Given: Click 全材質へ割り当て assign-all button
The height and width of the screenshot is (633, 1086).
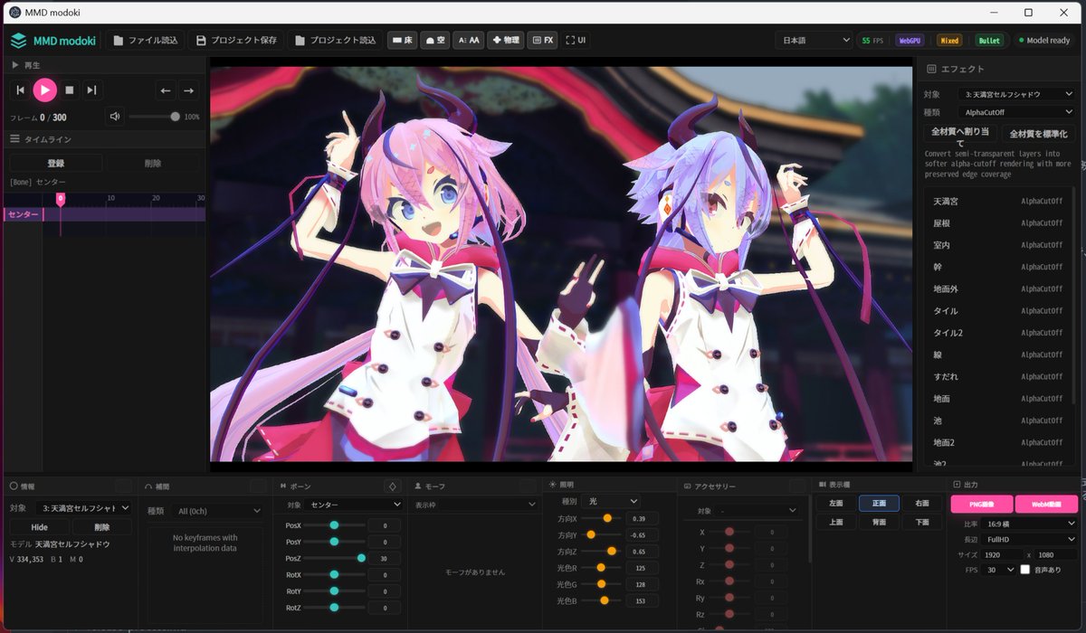Looking at the screenshot, I should [x=960, y=134].
